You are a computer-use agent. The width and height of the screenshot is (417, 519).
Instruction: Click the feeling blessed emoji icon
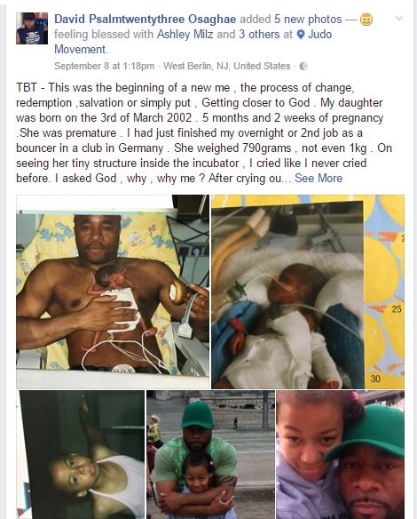366,20
